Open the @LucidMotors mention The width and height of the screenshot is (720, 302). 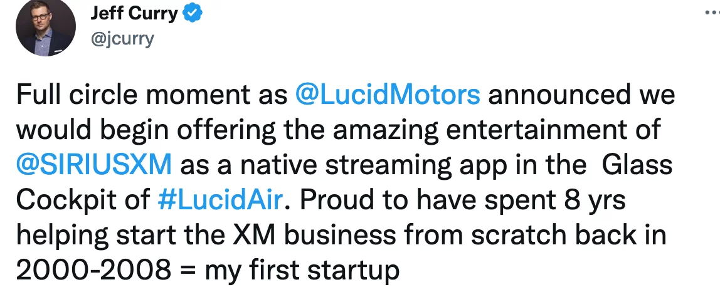pos(388,95)
